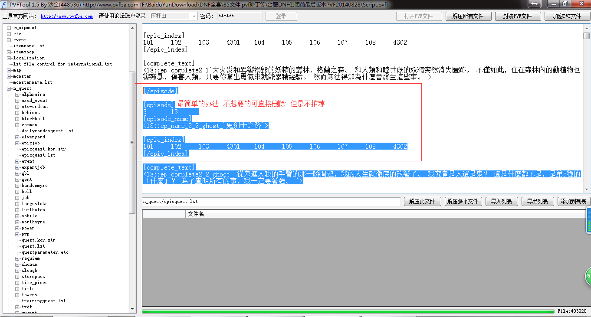The height and width of the screenshot is (317, 591).
Task: Click the green circular badge at right edge
Action: coord(588,276)
